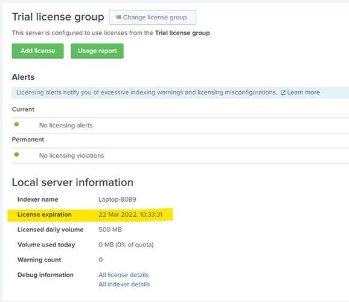The image size is (349, 302).
Task: Open the Learn more link
Action: coord(303,92)
